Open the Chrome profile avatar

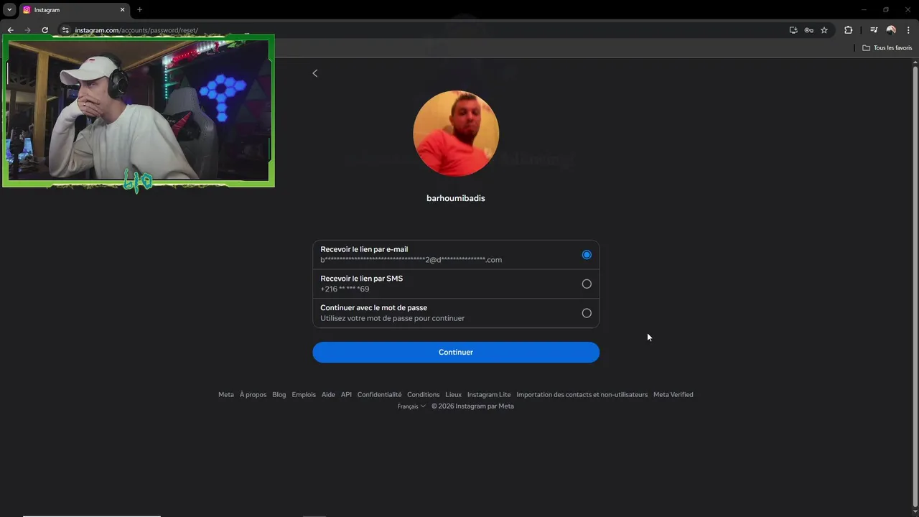[x=891, y=30]
